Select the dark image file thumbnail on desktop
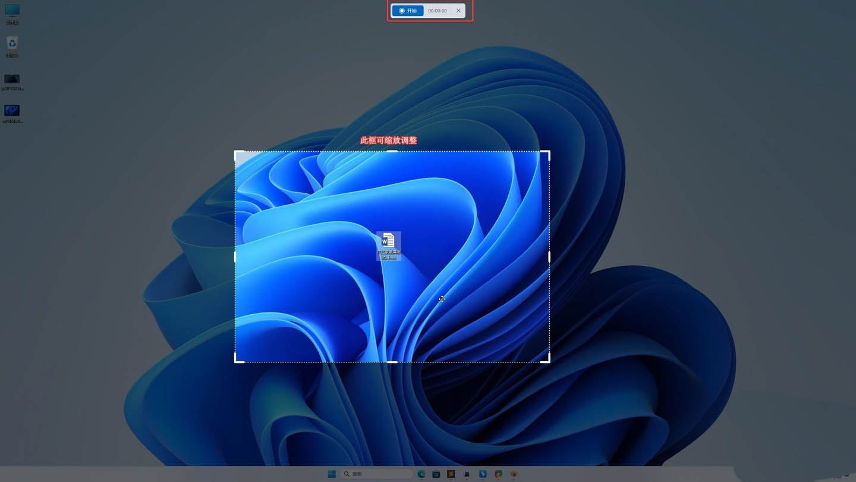The width and height of the screenshot is (856, 482). (12, 81)
